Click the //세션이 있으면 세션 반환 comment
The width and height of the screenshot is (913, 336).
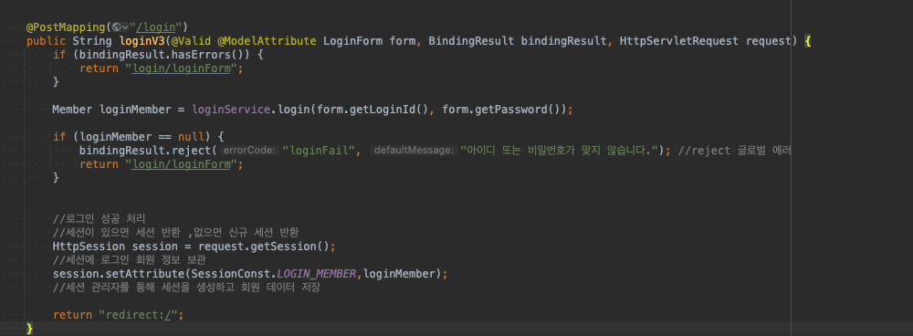point(176,233)
